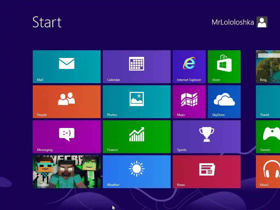Open the Calendar tile
280x210 pixels.
(137, 67)
